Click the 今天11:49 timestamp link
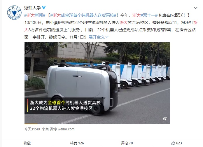Viewport: 203px width, 147px height. point(32,129)
